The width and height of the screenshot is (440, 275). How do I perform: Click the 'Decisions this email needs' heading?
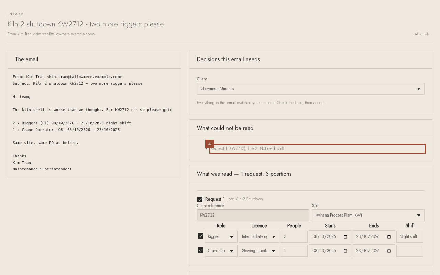(228, 59)
